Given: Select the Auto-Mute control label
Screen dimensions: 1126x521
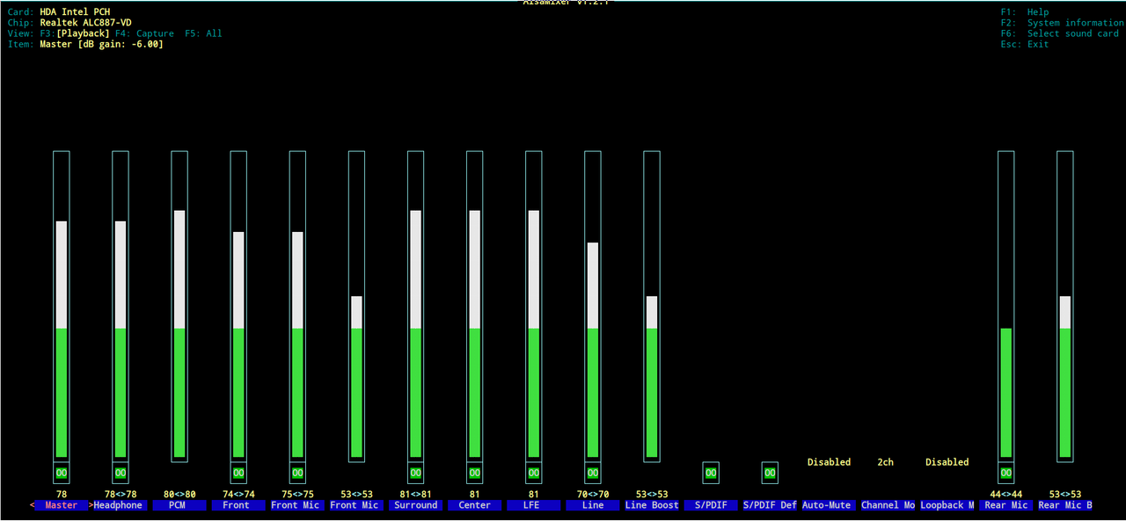Looking at the screenshot, I should point(829,505).
